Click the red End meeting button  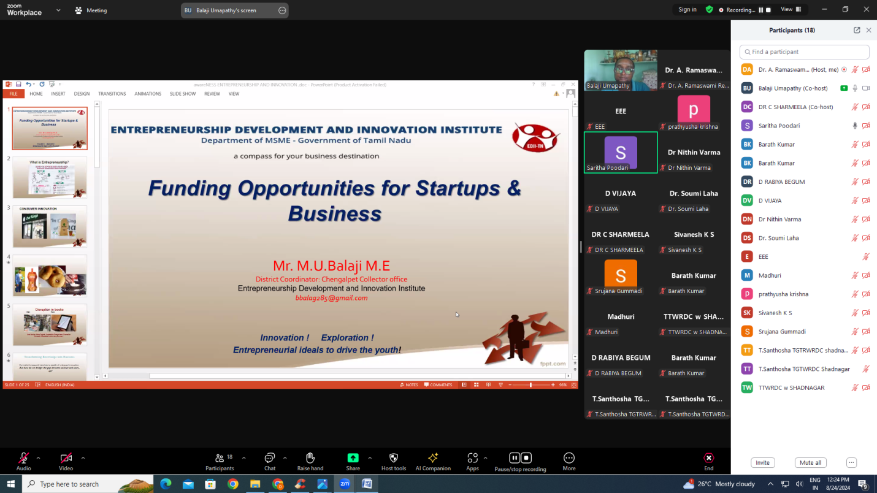709,458
